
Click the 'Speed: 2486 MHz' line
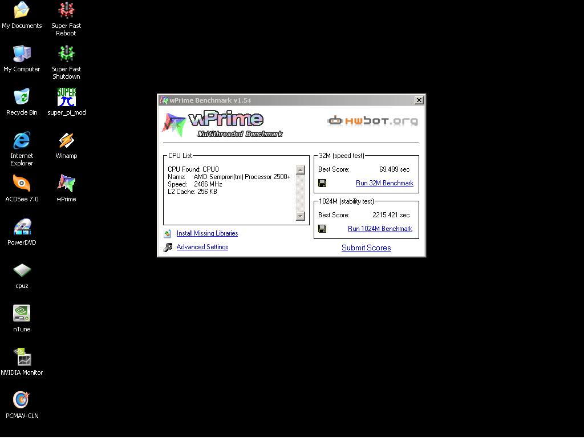tap(195, 184)
